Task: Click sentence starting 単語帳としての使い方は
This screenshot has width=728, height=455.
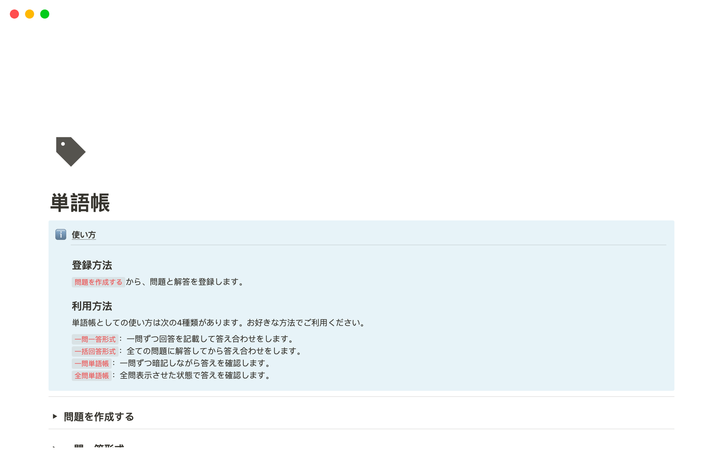Action: (x=218, y=323)
